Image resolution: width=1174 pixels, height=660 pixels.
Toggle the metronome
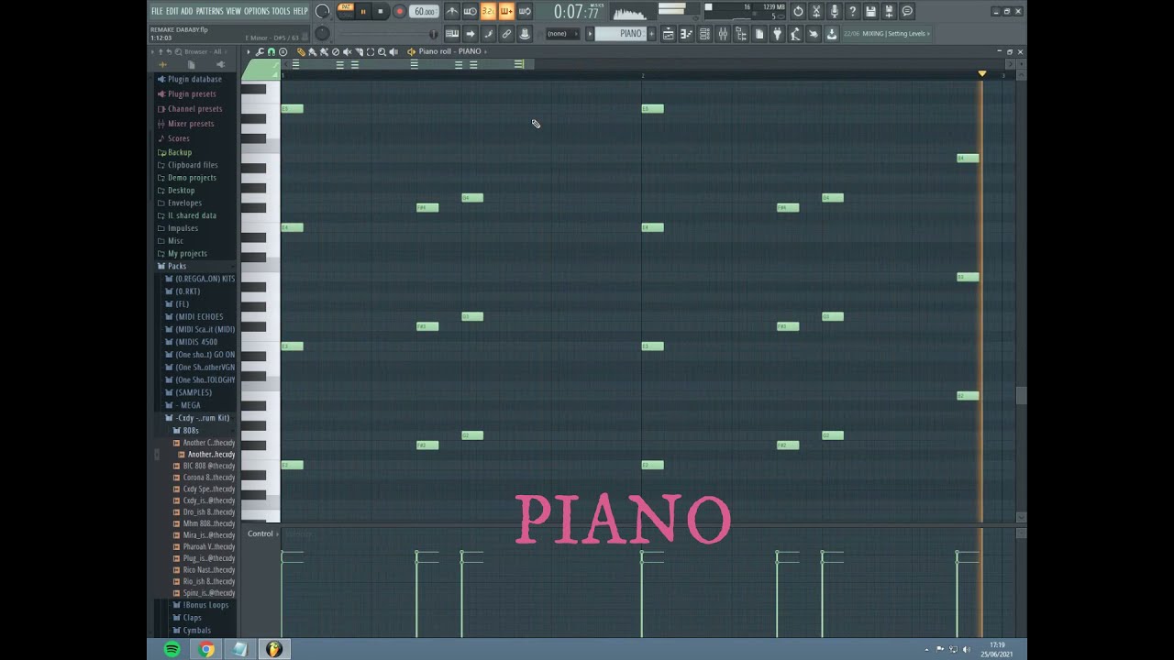coord(452,11)
